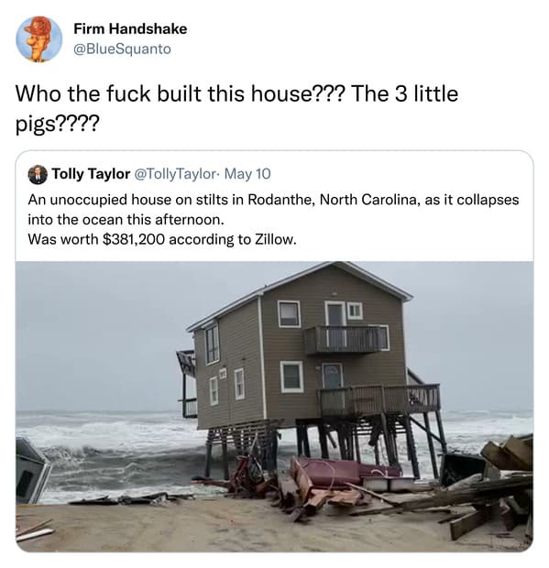Viewport: 549px width, 568px height.
Task: Click the upper-left window on the house front
Action: [290, 314]
